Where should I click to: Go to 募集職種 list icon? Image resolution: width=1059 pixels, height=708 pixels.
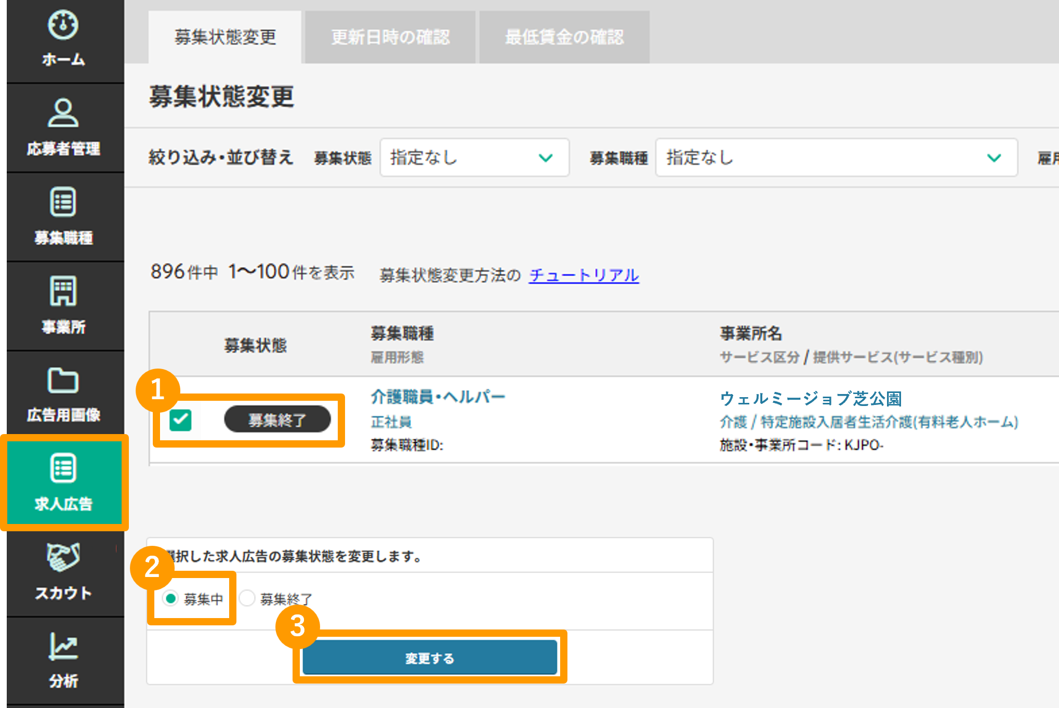pos(63,202)
